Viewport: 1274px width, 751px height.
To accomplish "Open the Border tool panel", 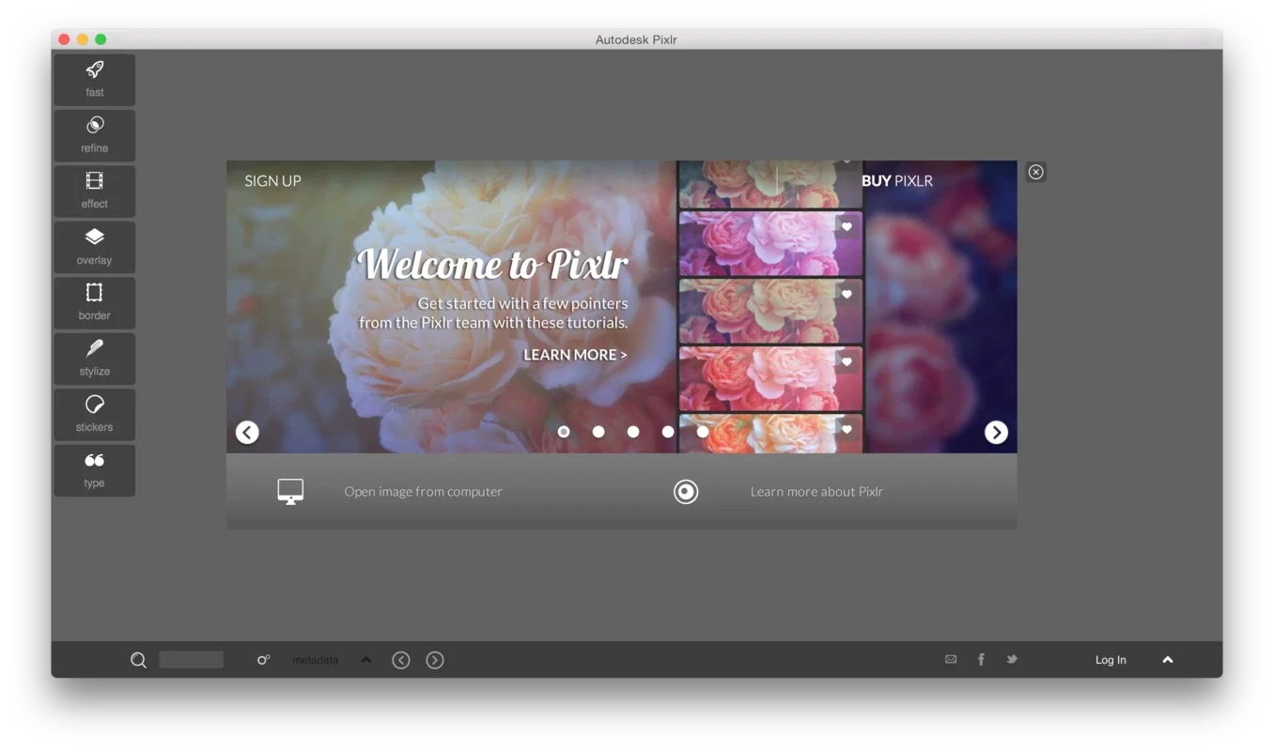I will pos(94,302).
